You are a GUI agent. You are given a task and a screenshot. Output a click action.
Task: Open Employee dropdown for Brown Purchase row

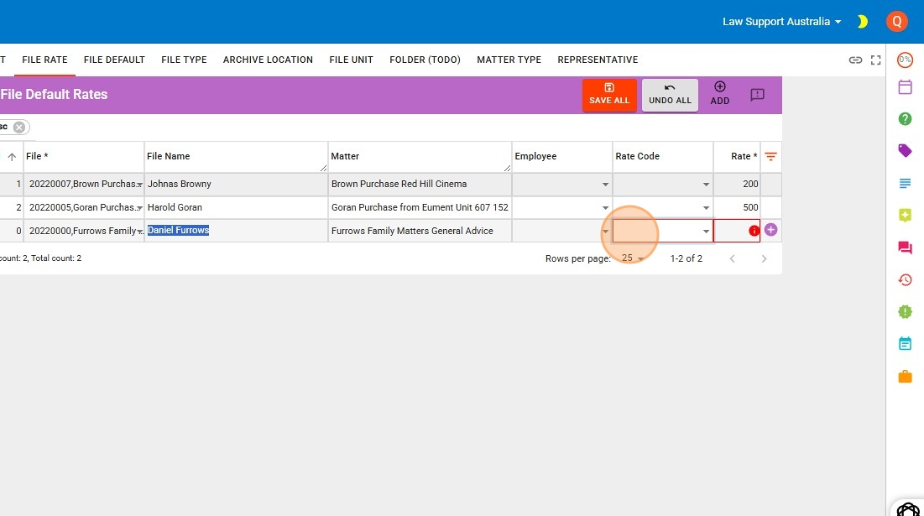tap(605, 185)
